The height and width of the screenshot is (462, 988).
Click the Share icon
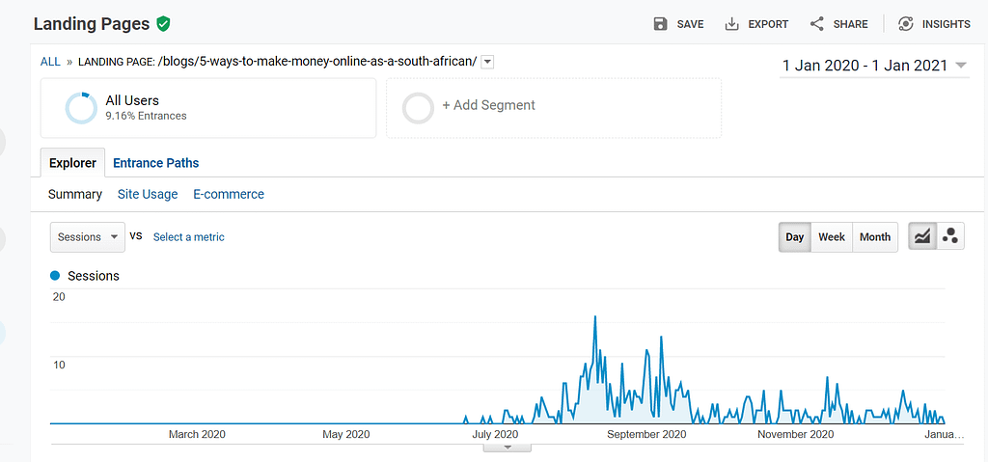817,24
